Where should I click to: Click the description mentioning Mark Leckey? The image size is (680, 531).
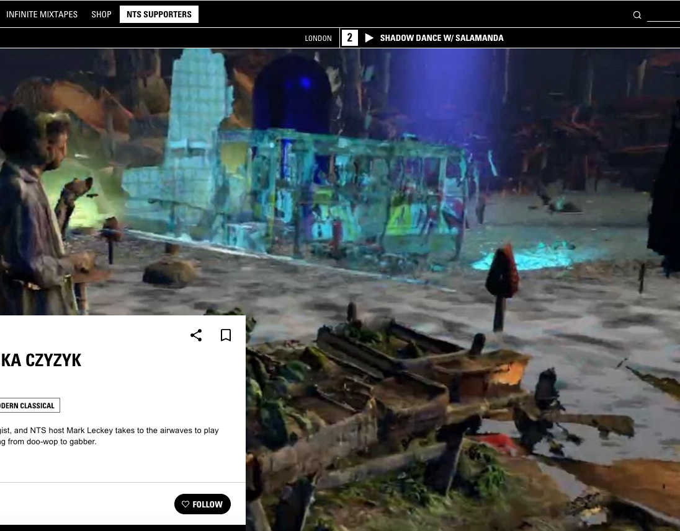[109, 436]
